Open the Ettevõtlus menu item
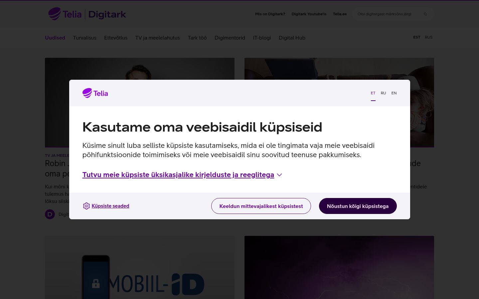 pyautogui.click(x=116, y=38)
